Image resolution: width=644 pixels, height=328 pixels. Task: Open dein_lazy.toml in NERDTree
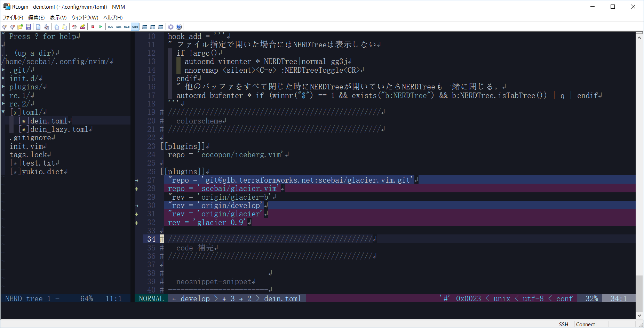pyautogui.click(x=59, y=129)
